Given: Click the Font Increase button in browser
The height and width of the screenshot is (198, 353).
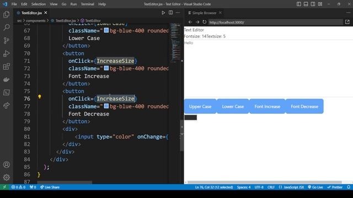Looking at the screenshot, I should [x=267, y=106].
